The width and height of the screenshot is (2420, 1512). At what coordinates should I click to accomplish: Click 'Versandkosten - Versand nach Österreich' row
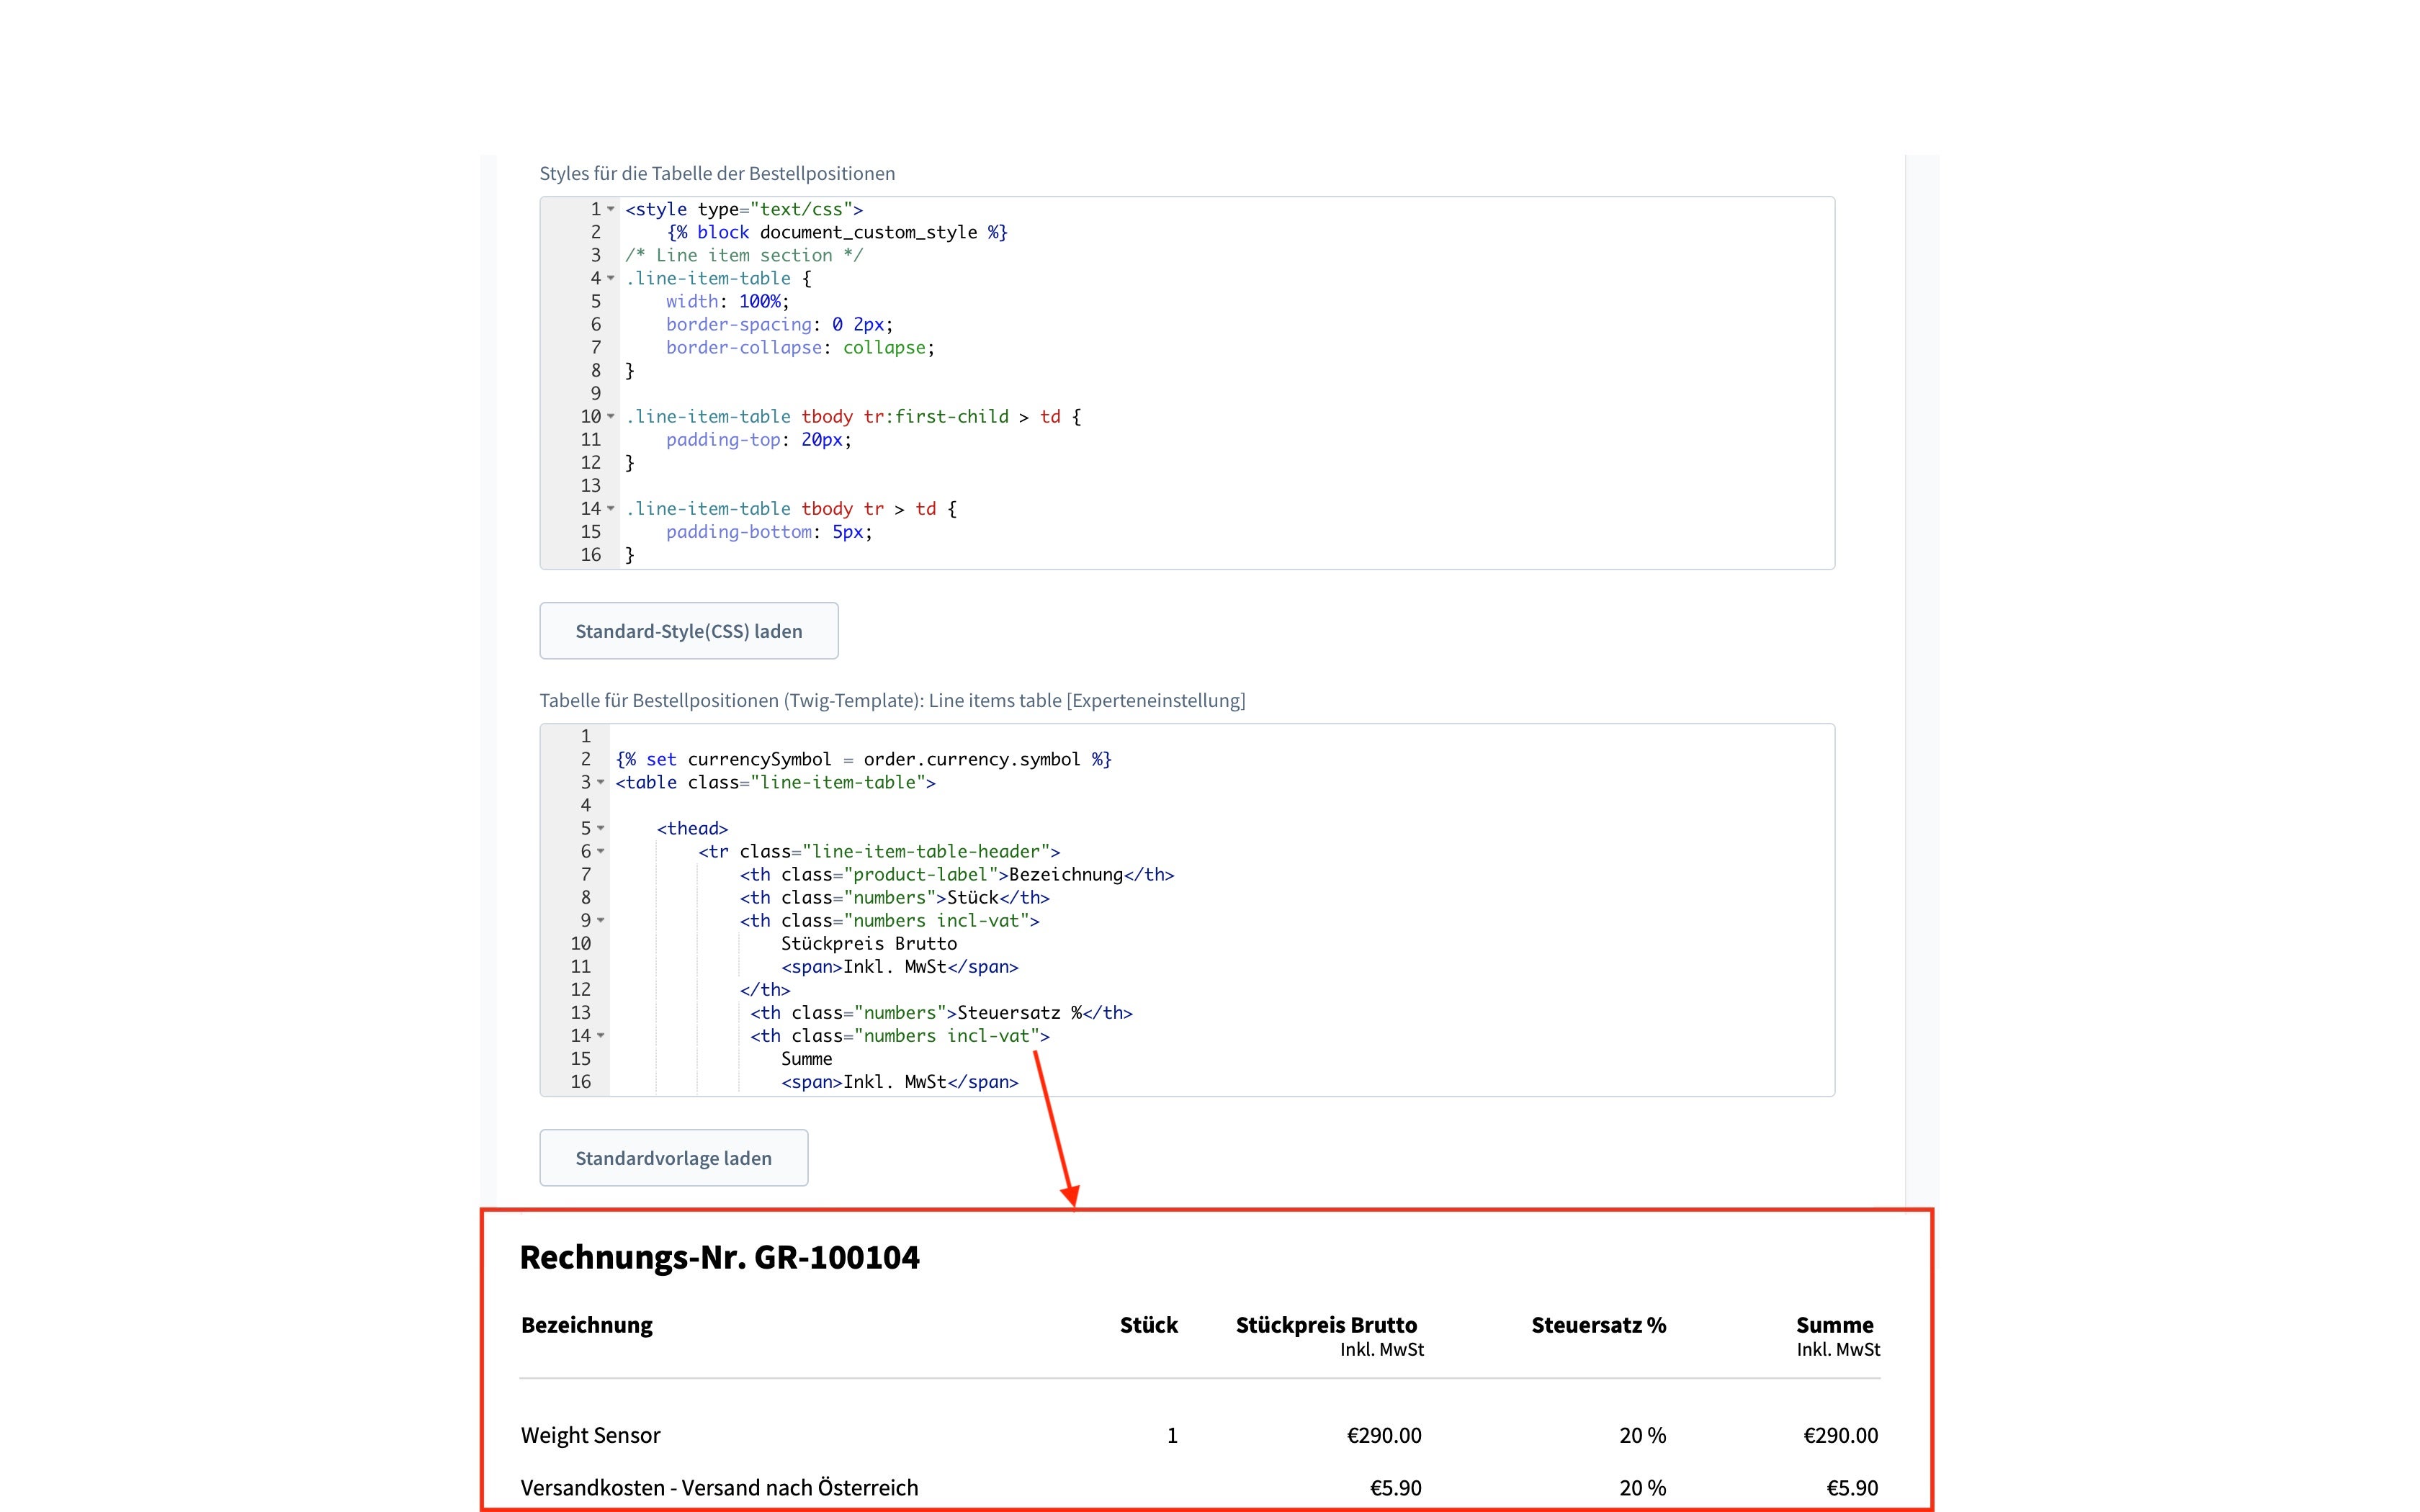(x=719, y=1488)
